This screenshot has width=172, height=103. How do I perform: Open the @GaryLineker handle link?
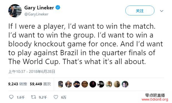tap(36, 14)
